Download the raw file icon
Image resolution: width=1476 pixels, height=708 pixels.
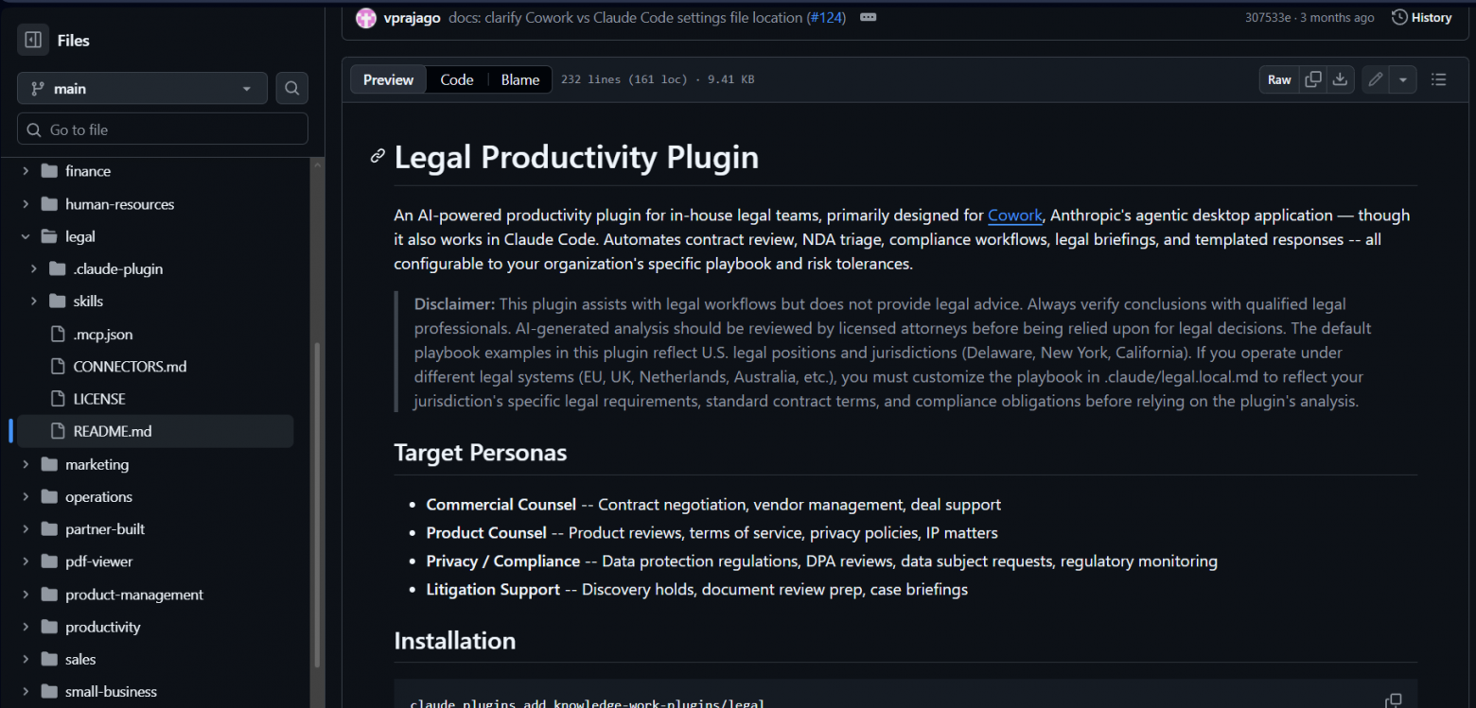click(x=1340, y=79)
